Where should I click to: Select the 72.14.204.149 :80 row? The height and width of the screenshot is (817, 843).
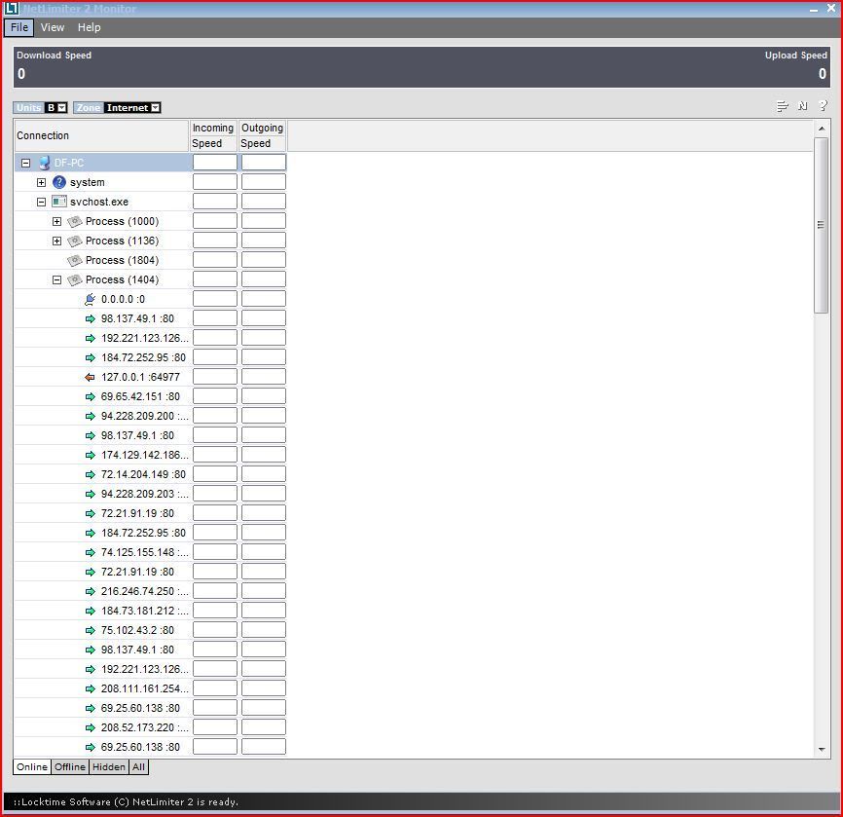151,474
